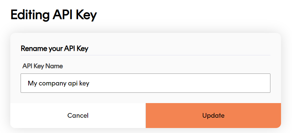Click the "API Key Name" field label
Screen dimensions: 292x133
click(43, 66)
